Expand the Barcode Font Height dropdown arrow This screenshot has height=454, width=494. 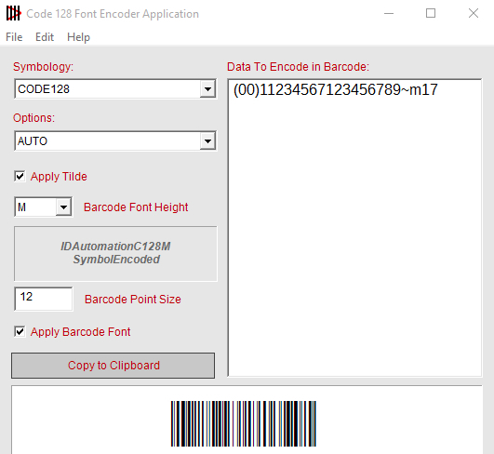63,207
